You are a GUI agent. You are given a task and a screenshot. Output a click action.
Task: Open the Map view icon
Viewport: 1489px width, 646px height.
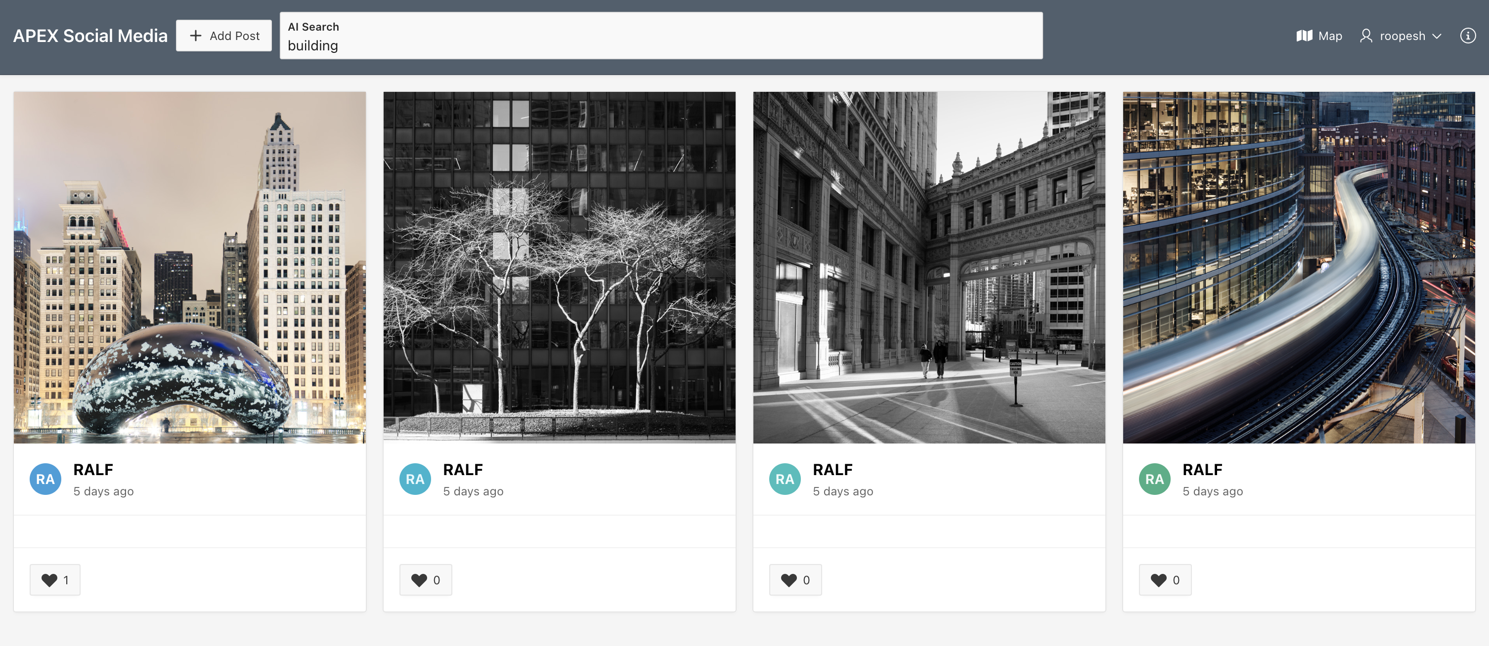1304,36
